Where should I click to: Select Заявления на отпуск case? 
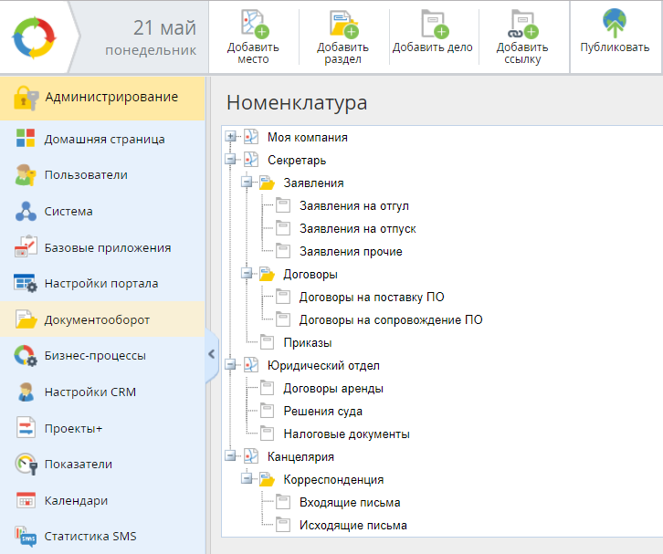coord(358,228)
